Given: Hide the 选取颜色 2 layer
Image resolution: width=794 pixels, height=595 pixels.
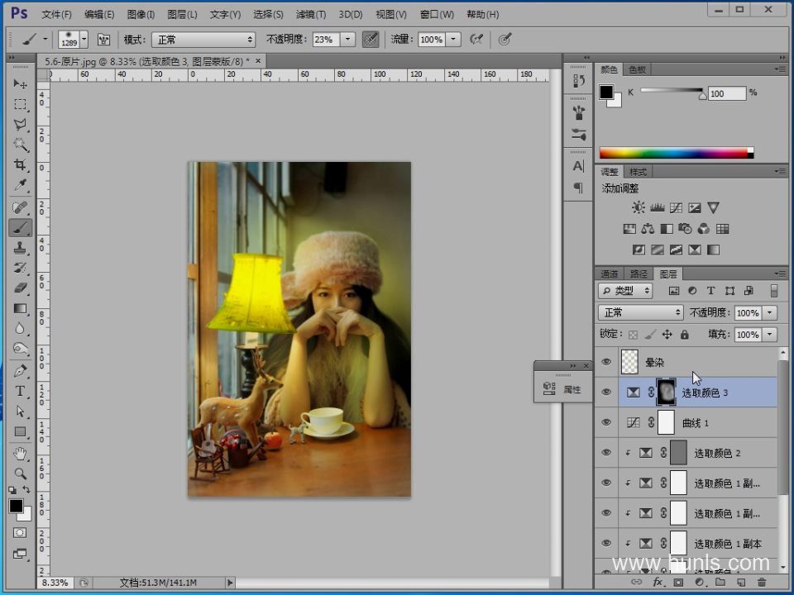Looking at the screenshot, I should pyautogui.click(x=606, y=453).
